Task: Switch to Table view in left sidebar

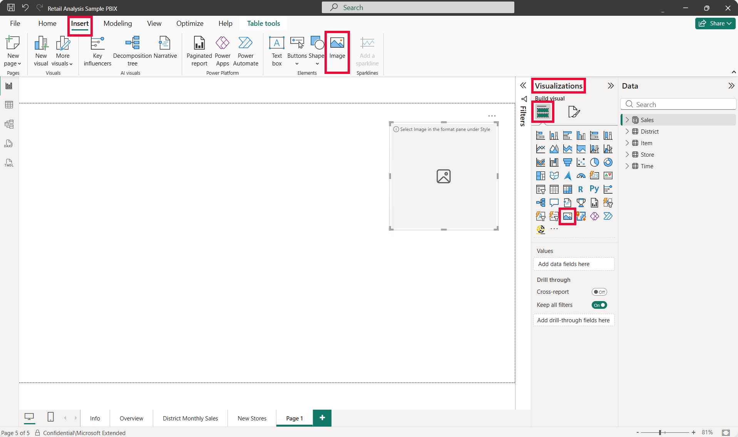Action: (9, 105)
